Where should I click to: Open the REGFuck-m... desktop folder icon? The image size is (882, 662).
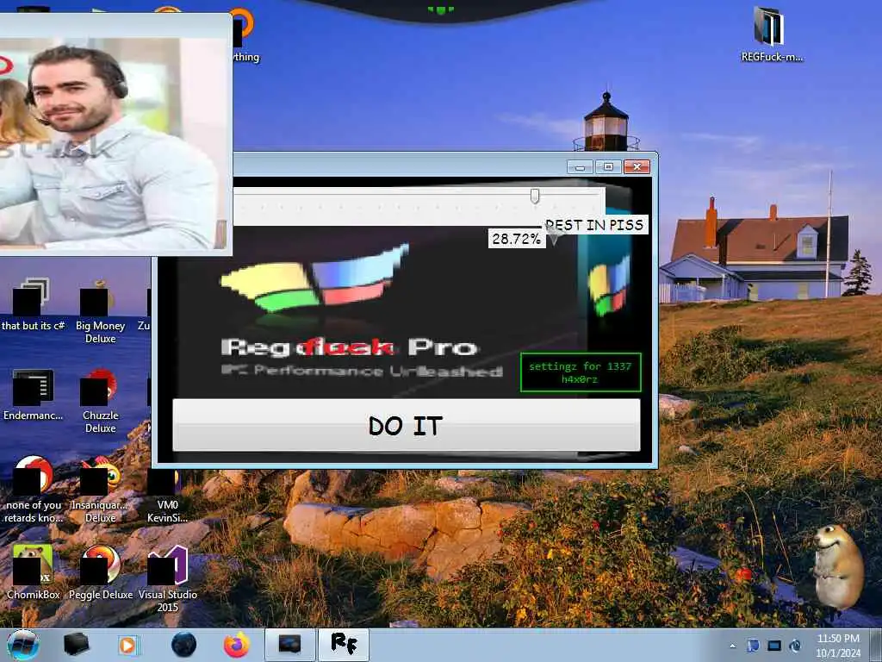click(x=771, y=34)
